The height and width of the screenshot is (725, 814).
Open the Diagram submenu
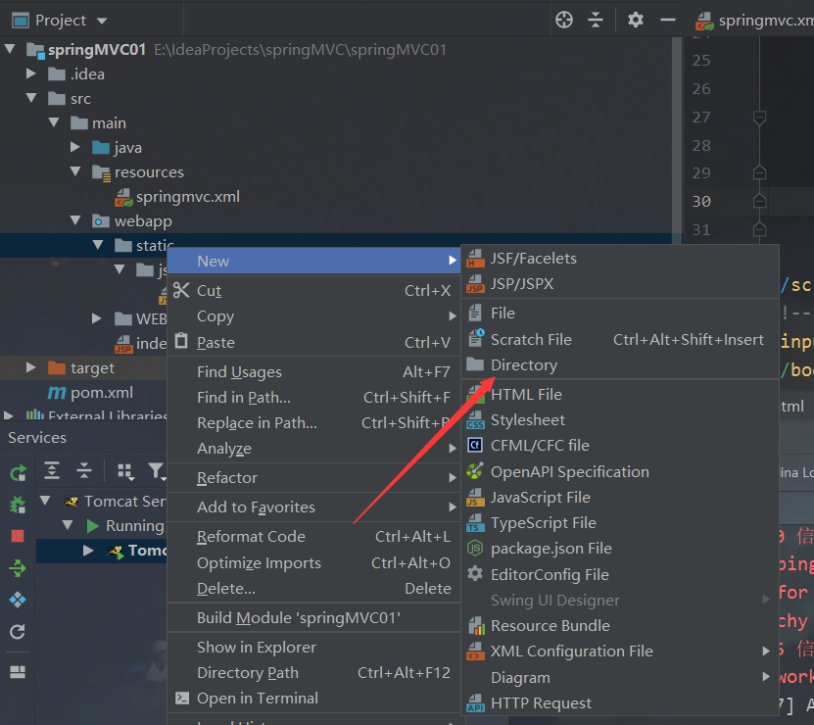pyautogui.click(x=620, y=677)
